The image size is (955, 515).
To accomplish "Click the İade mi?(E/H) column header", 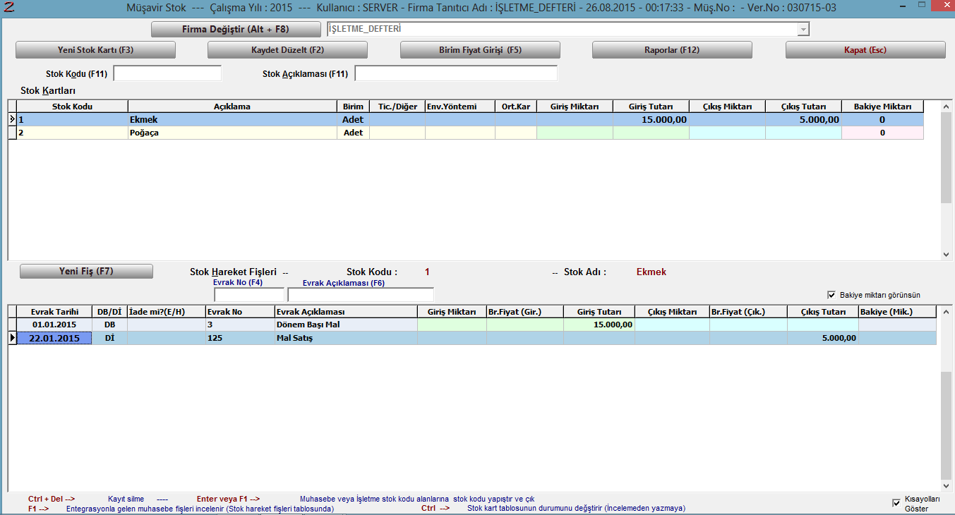I will click(166, 312).
